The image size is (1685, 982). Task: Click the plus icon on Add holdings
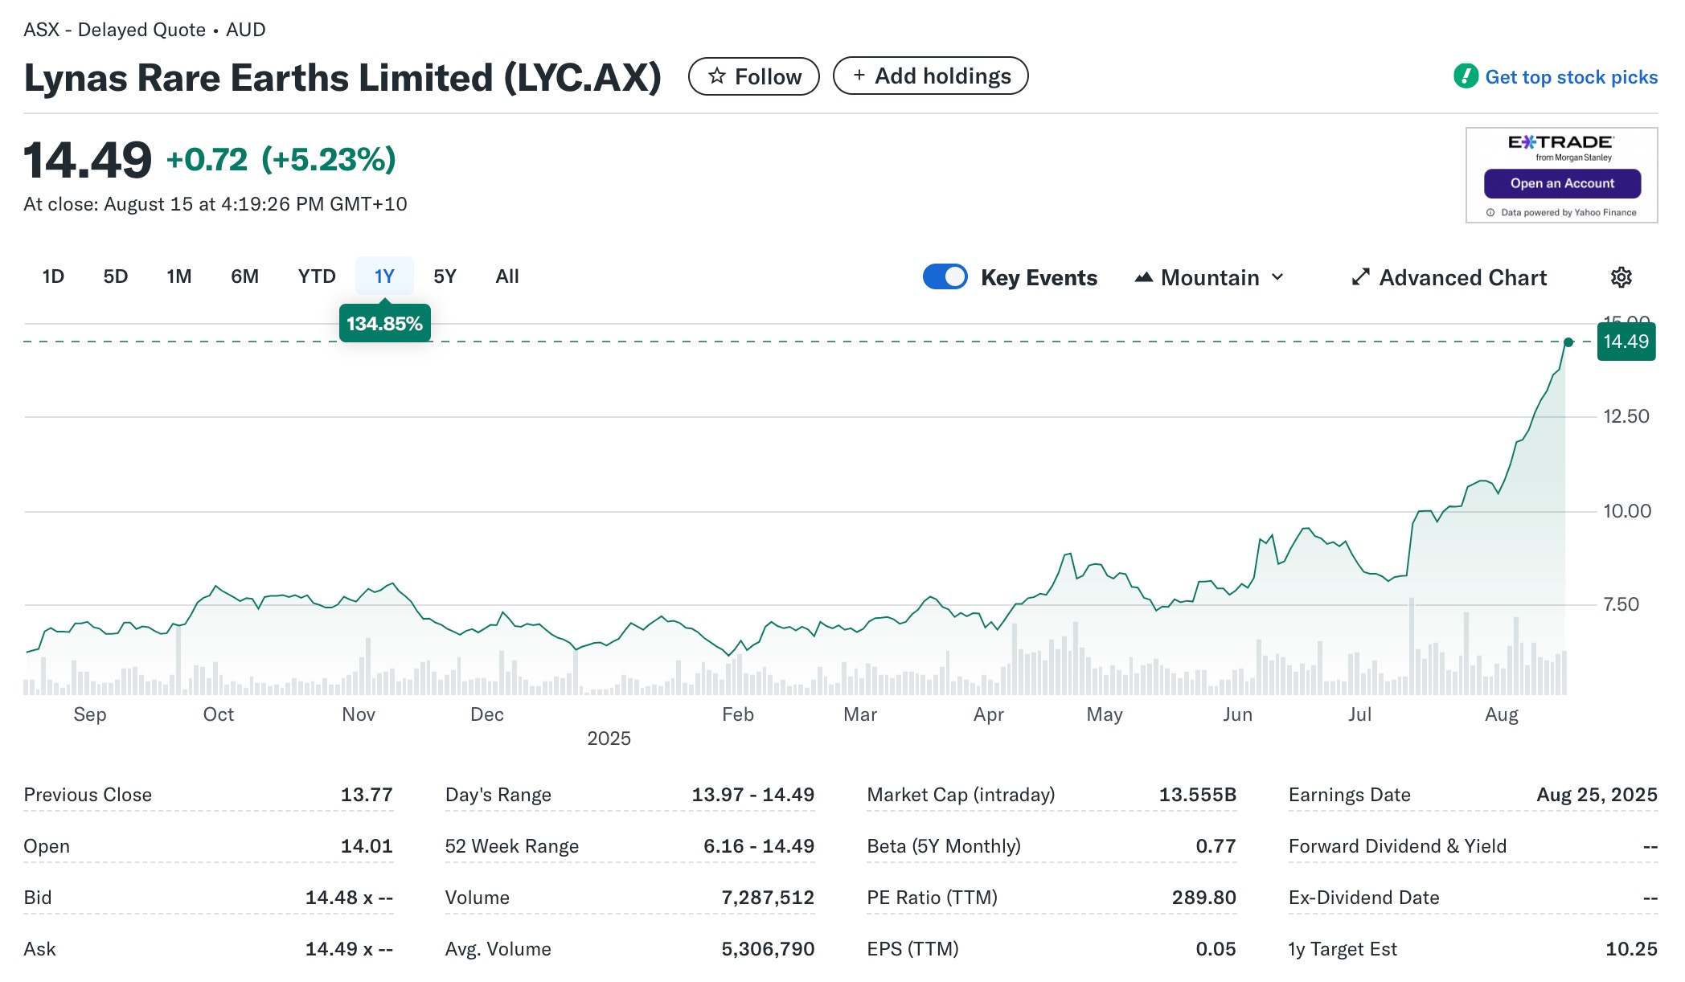pyautogui.click(x=859, y=76)
